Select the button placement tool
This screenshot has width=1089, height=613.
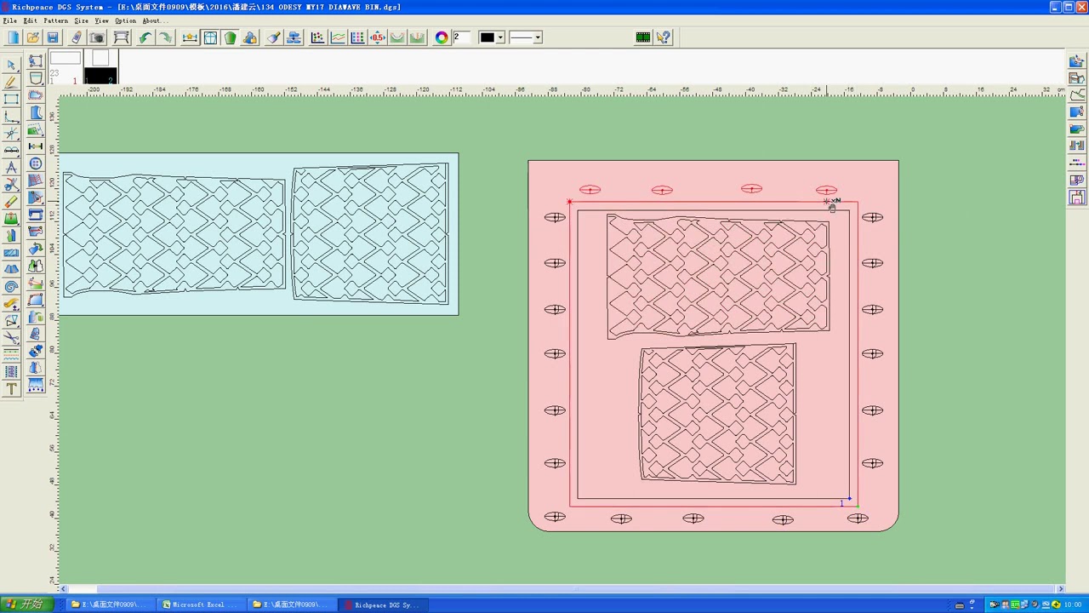(35, 163)
